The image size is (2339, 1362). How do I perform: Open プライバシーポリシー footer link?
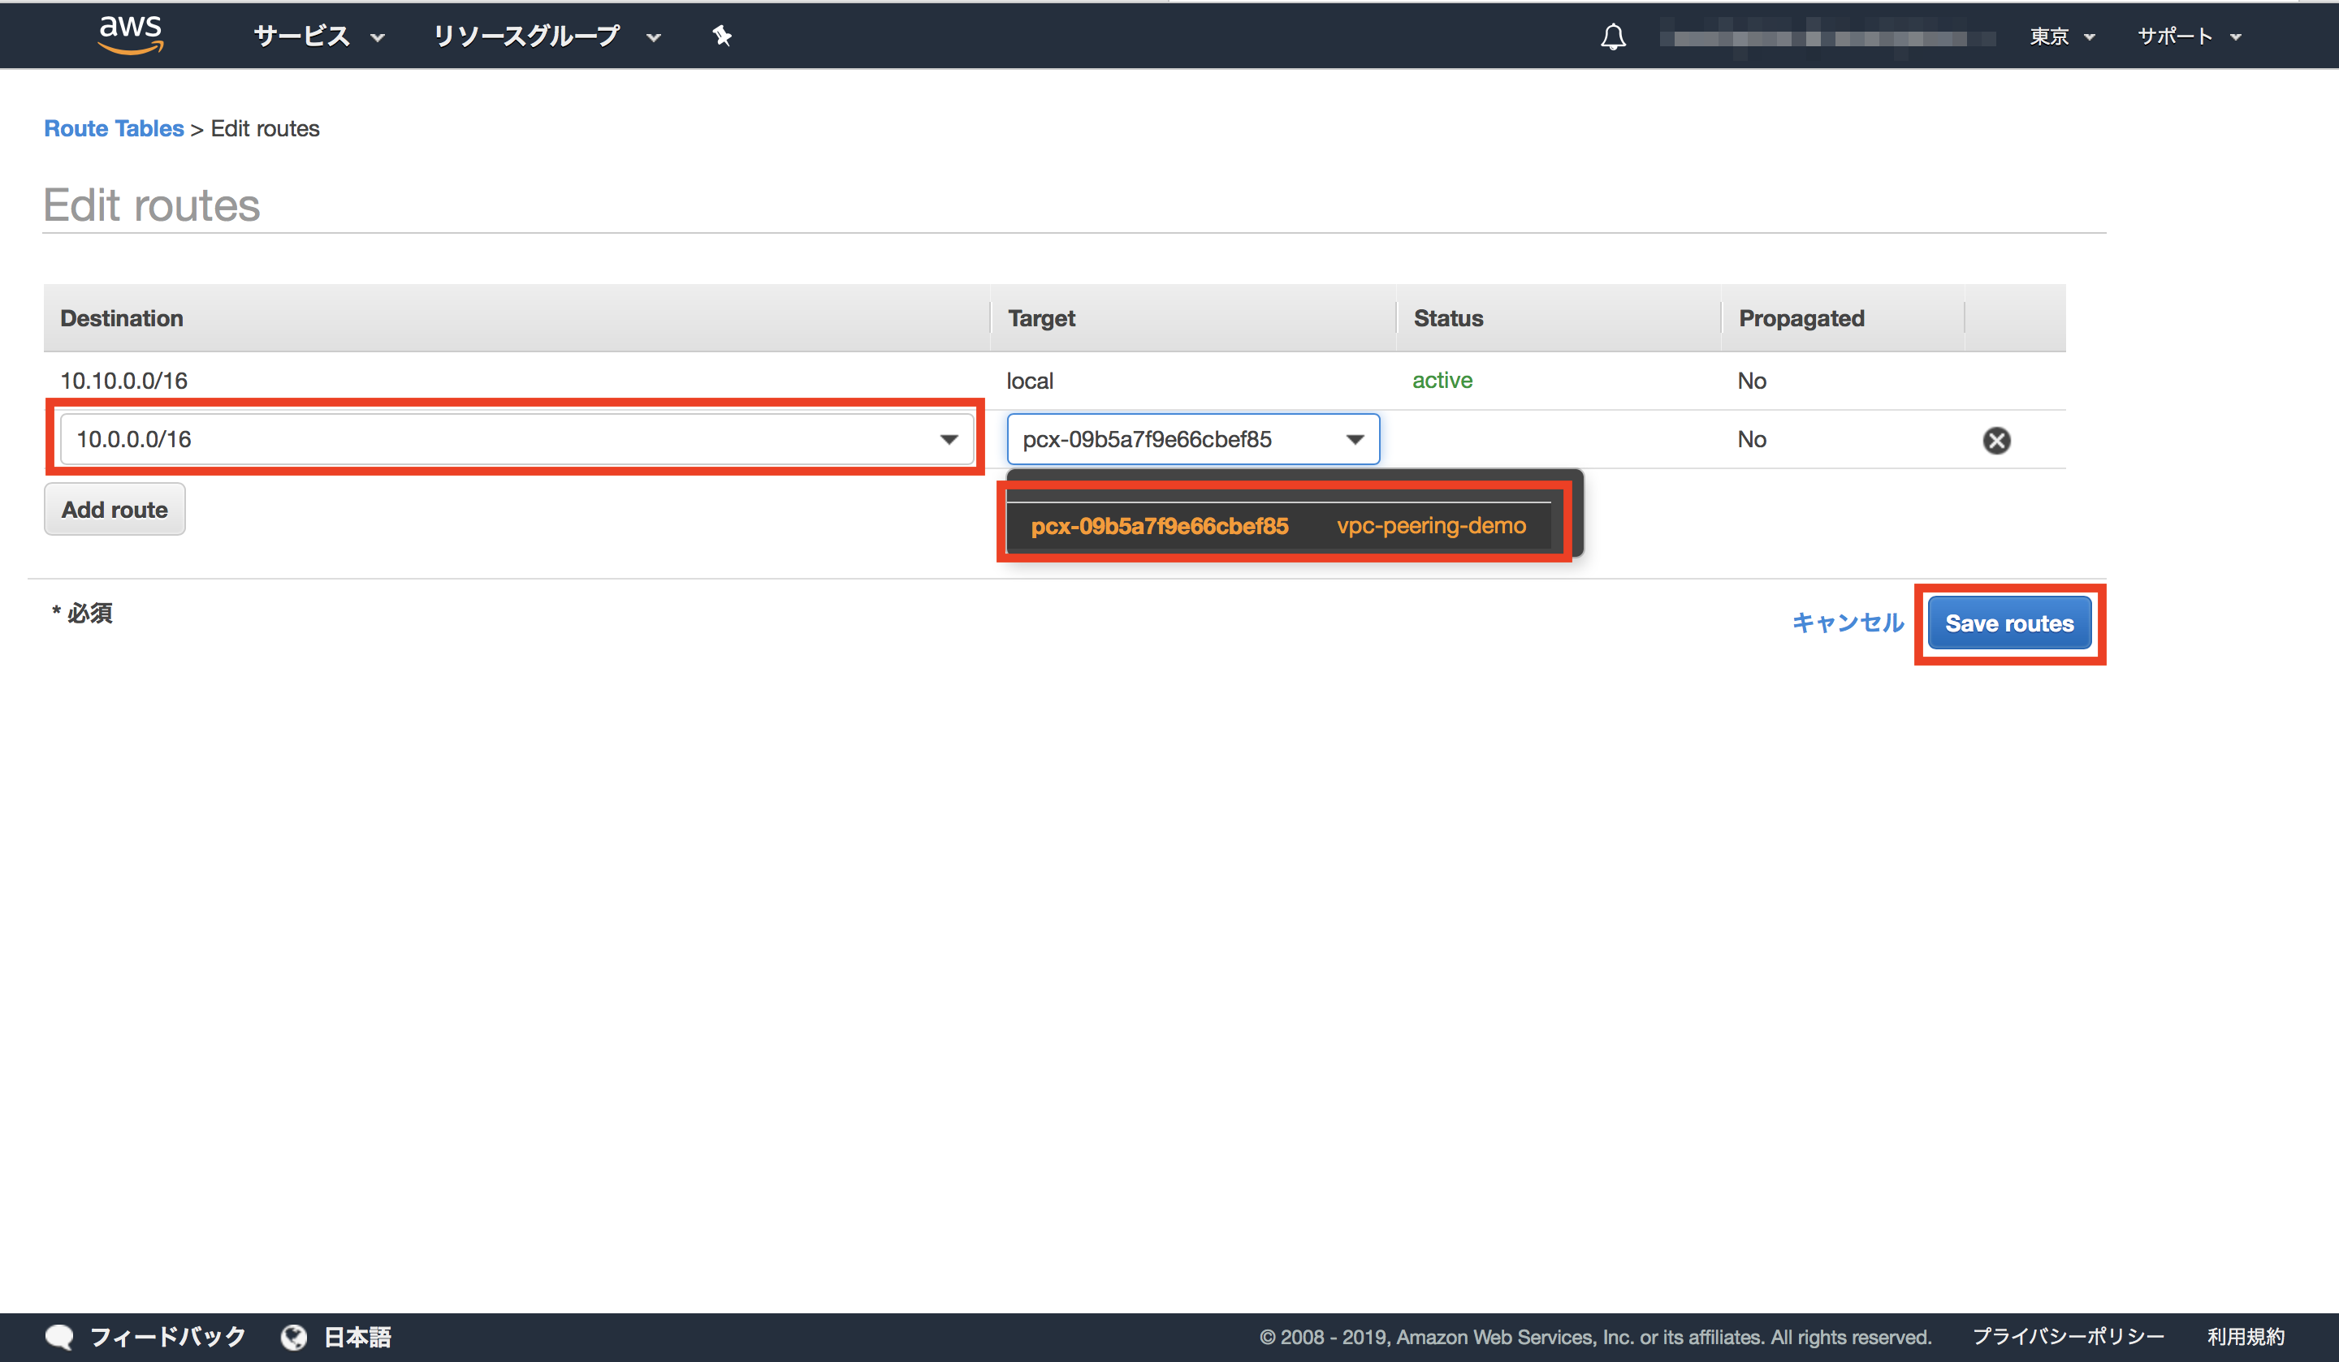(2068, 1336)
